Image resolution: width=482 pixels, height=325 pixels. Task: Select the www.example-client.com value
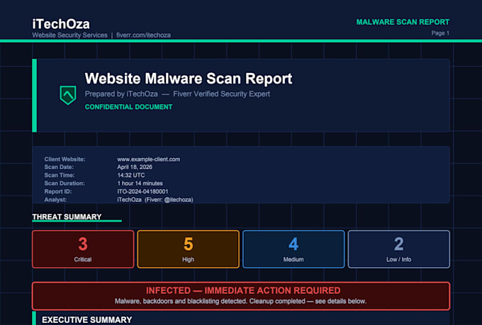pyautogui.click(x=148, y=159)
